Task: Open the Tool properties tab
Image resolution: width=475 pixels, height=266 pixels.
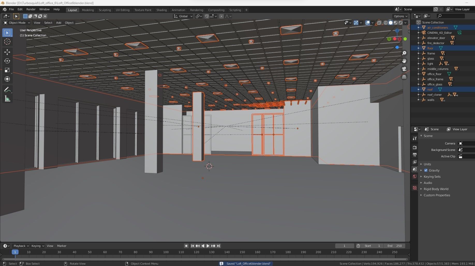Action: pyautogui.click(x=414, y=138)
